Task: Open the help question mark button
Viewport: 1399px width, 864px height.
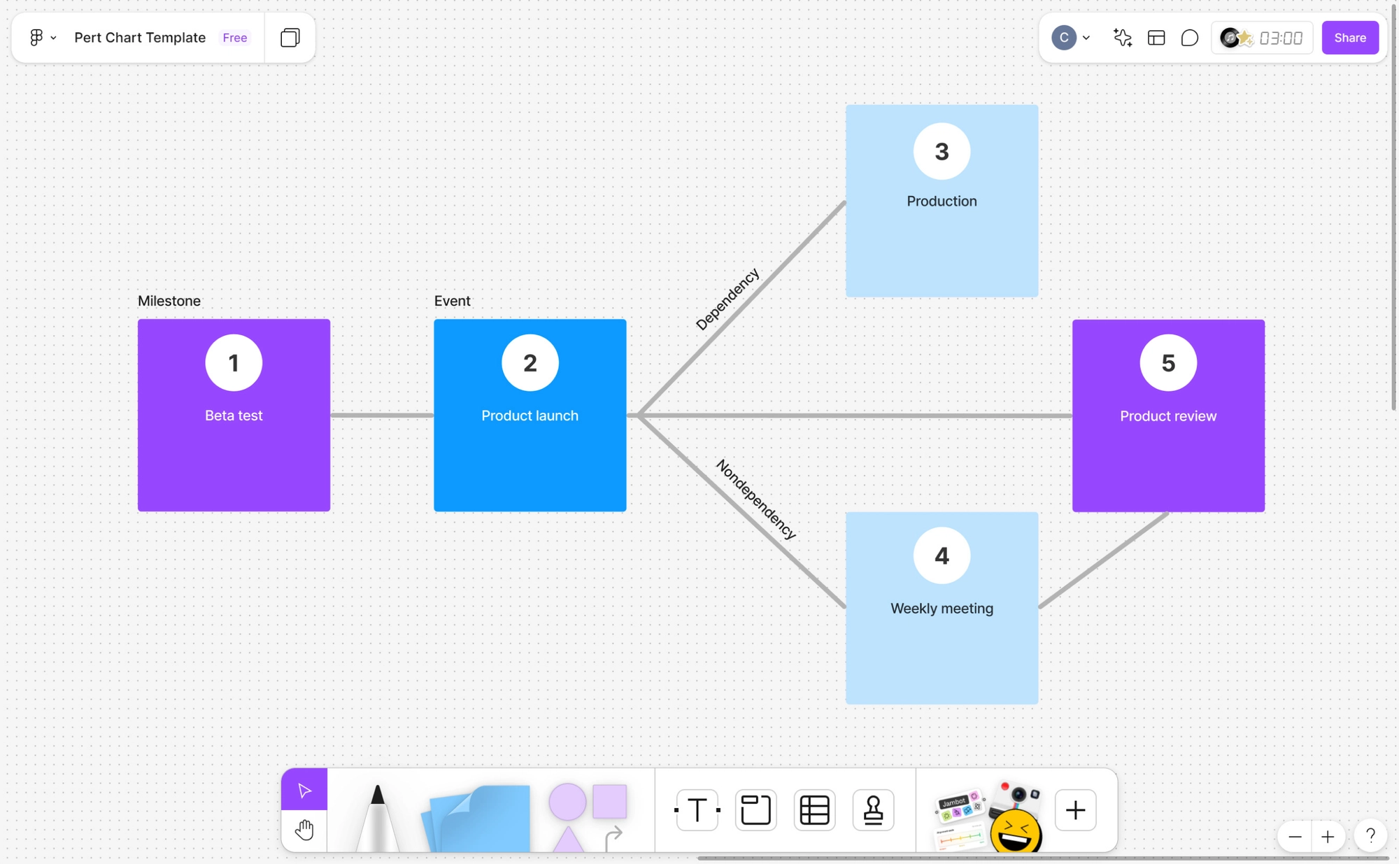Action: 1371,835
